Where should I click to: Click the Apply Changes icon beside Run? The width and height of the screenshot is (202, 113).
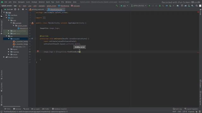click(x=153, y=6)
